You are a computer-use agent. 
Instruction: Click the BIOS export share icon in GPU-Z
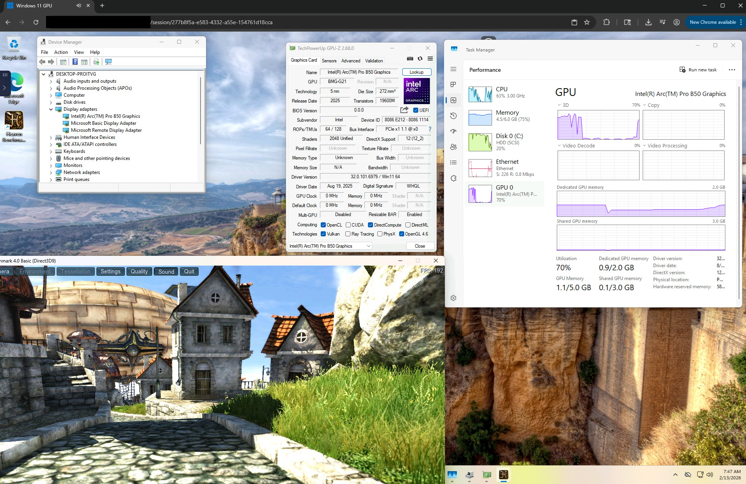[x=404, y=110]
